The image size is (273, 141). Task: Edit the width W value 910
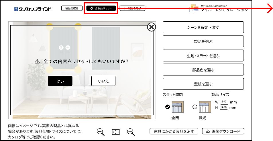(224, 102)
